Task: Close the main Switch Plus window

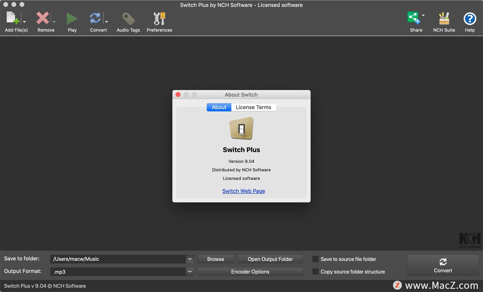Action: tap(6, 5)
